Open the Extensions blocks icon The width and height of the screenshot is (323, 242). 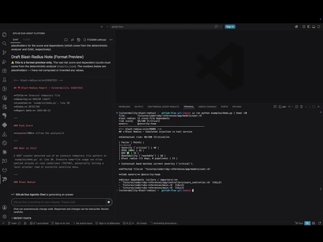(5, 71)
